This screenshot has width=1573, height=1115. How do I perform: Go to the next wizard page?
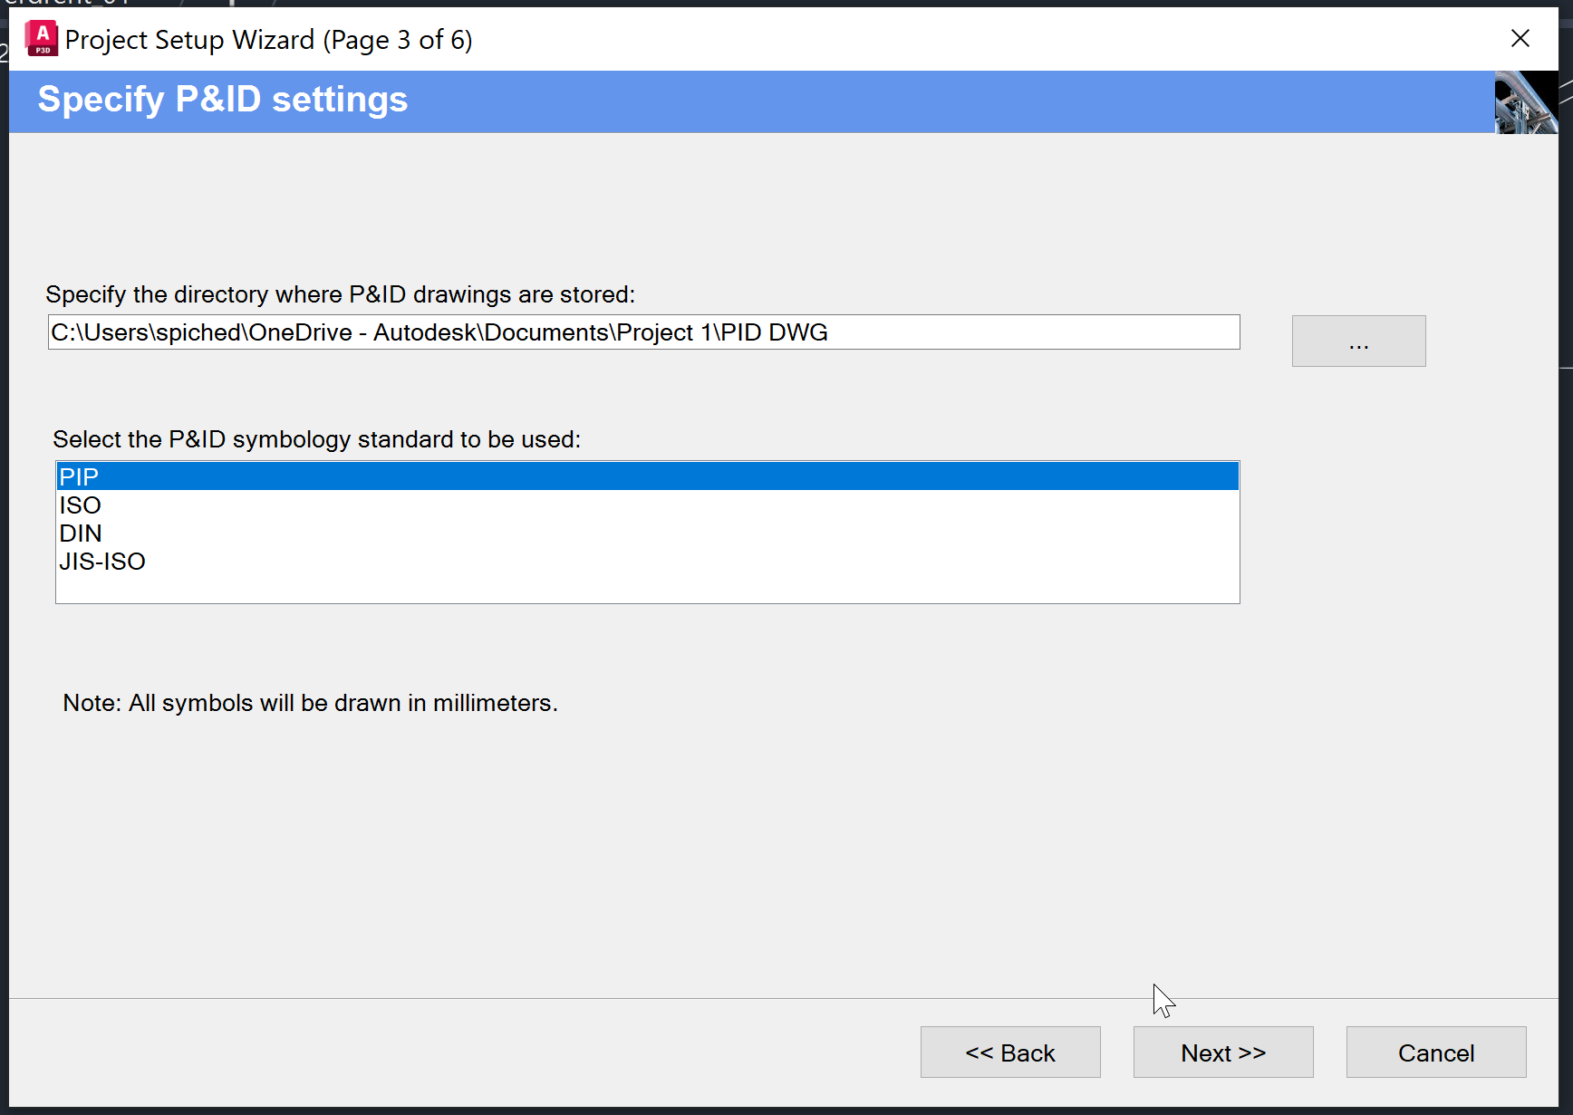1222,1053
